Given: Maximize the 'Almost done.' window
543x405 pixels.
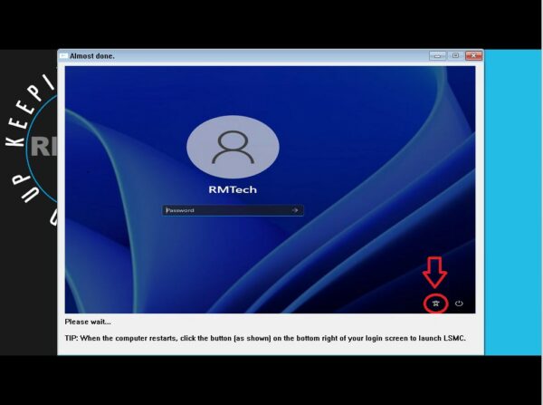Looking at the screenshot, I should tap(455, 55).
